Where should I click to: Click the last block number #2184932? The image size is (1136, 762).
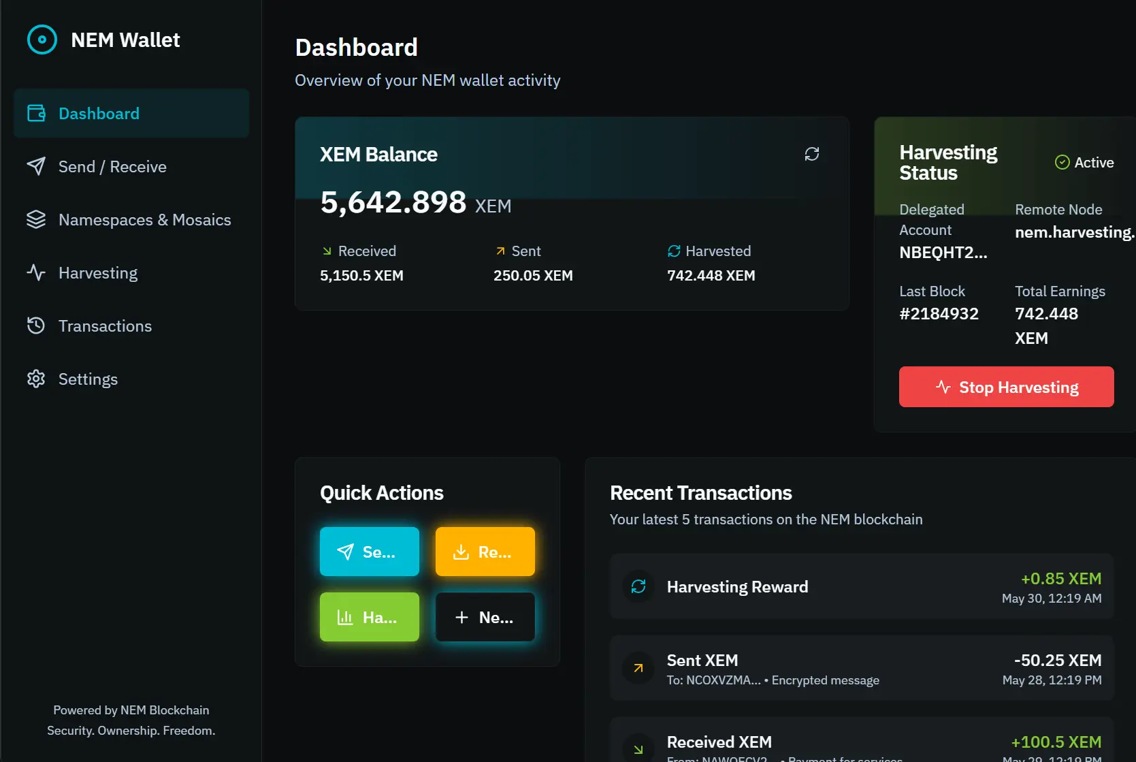coord(939,314)
